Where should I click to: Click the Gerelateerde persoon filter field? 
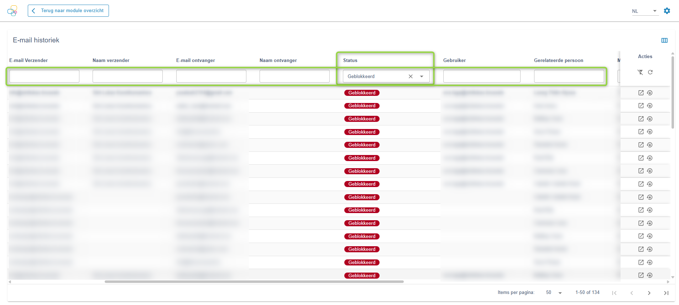coord(569,76)
